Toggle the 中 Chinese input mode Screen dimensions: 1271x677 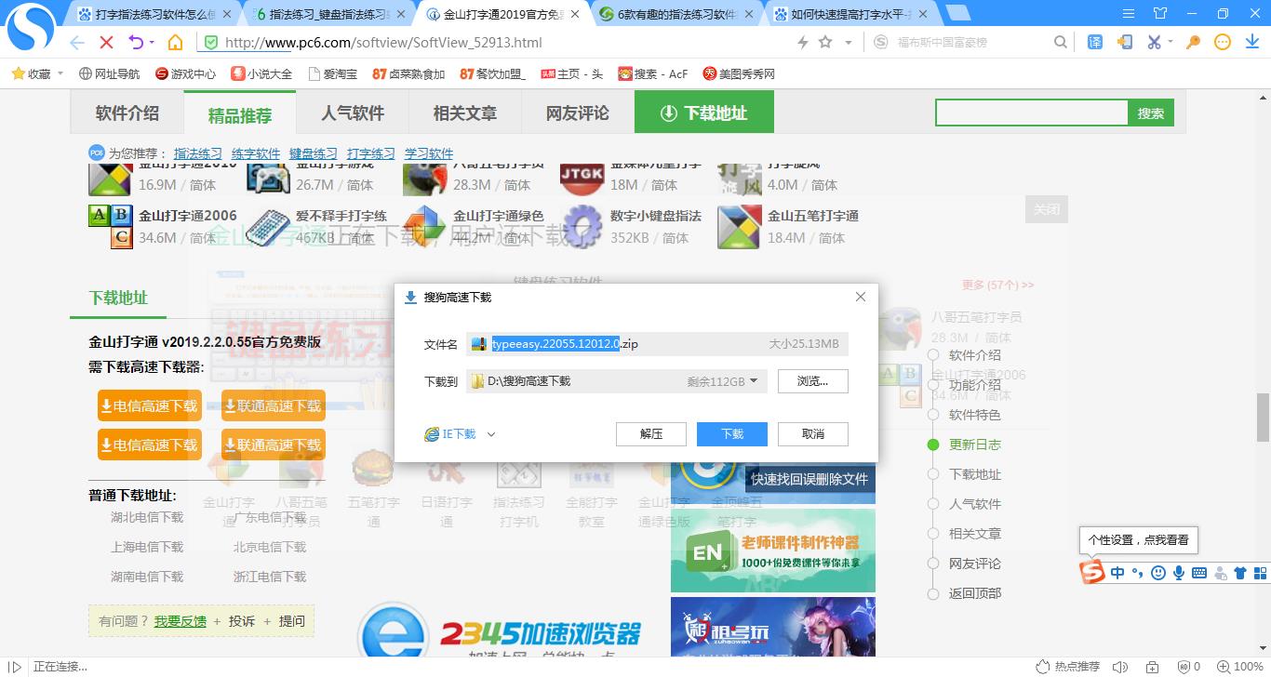pyautogui.click(x=1117, y=573)
